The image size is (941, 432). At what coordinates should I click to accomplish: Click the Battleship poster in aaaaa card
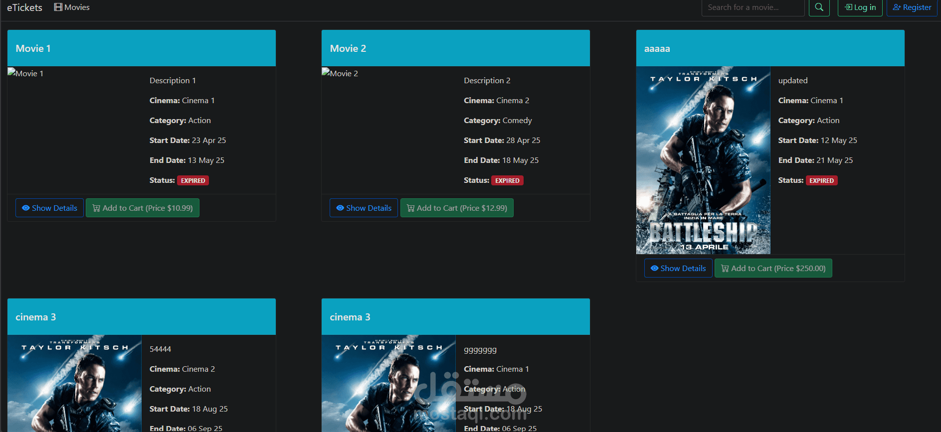coord(703,160)
